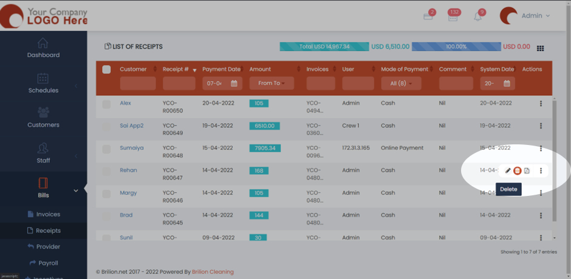
Task: Open Invoices in the Bills submenu
Action: click(x=47, y=214)
